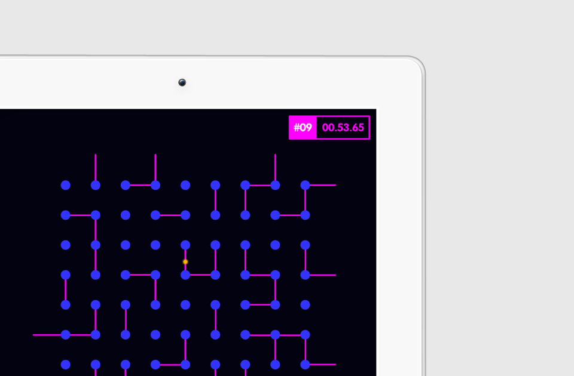
Task: Tap the middle dot in the fifth grid row
Action: pyautogui.click(x=185, y=304)
